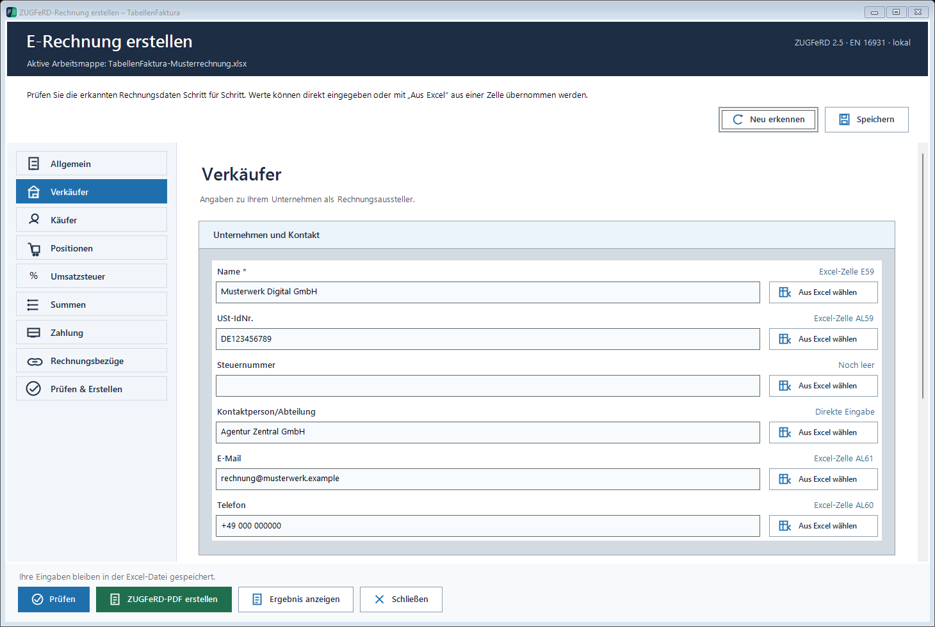Click Aus Excel wählen for Name

click(x=824, y=292)
